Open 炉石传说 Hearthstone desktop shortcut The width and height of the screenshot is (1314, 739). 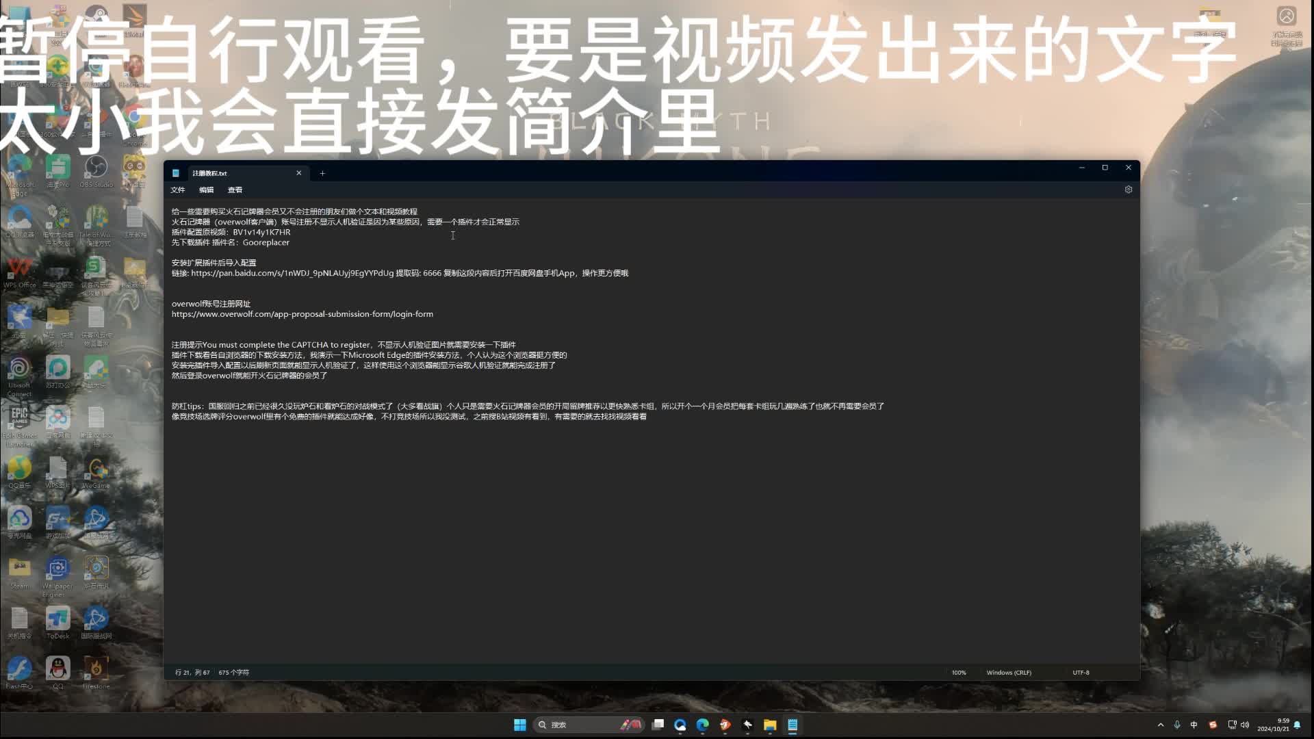[x=96, y=573]
